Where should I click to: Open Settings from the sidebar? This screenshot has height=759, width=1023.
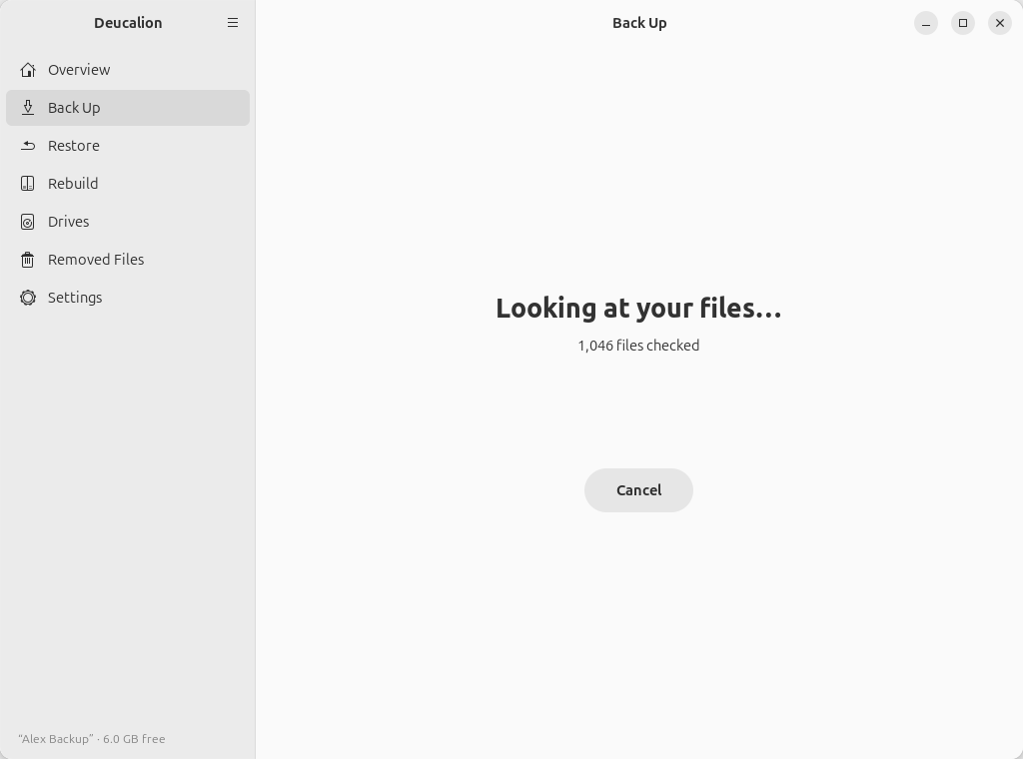[128, 298]
